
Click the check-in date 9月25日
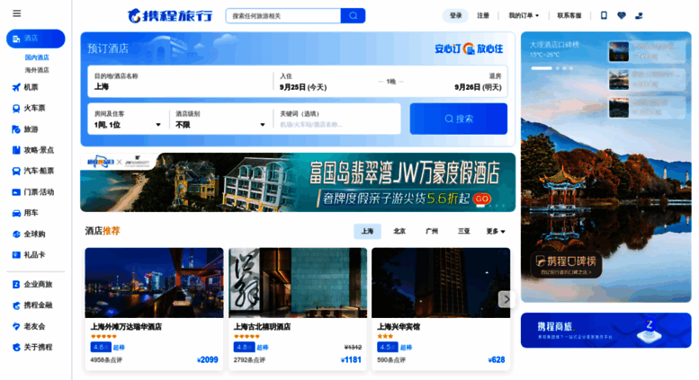(303, 87)
